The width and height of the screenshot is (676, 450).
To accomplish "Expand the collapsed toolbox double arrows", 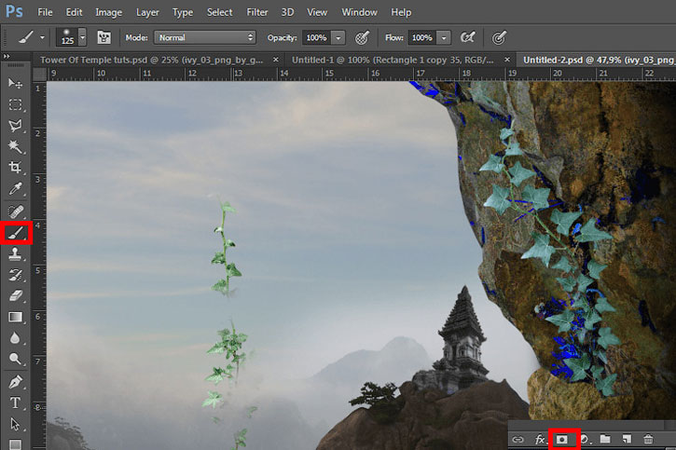I will coord(7,56).
